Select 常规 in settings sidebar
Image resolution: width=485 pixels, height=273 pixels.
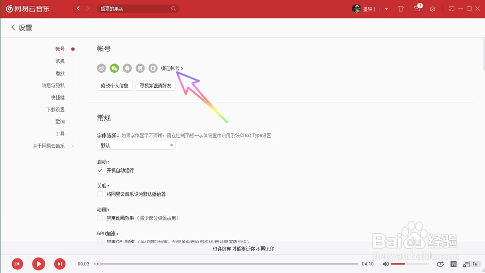tap(60, 61)
